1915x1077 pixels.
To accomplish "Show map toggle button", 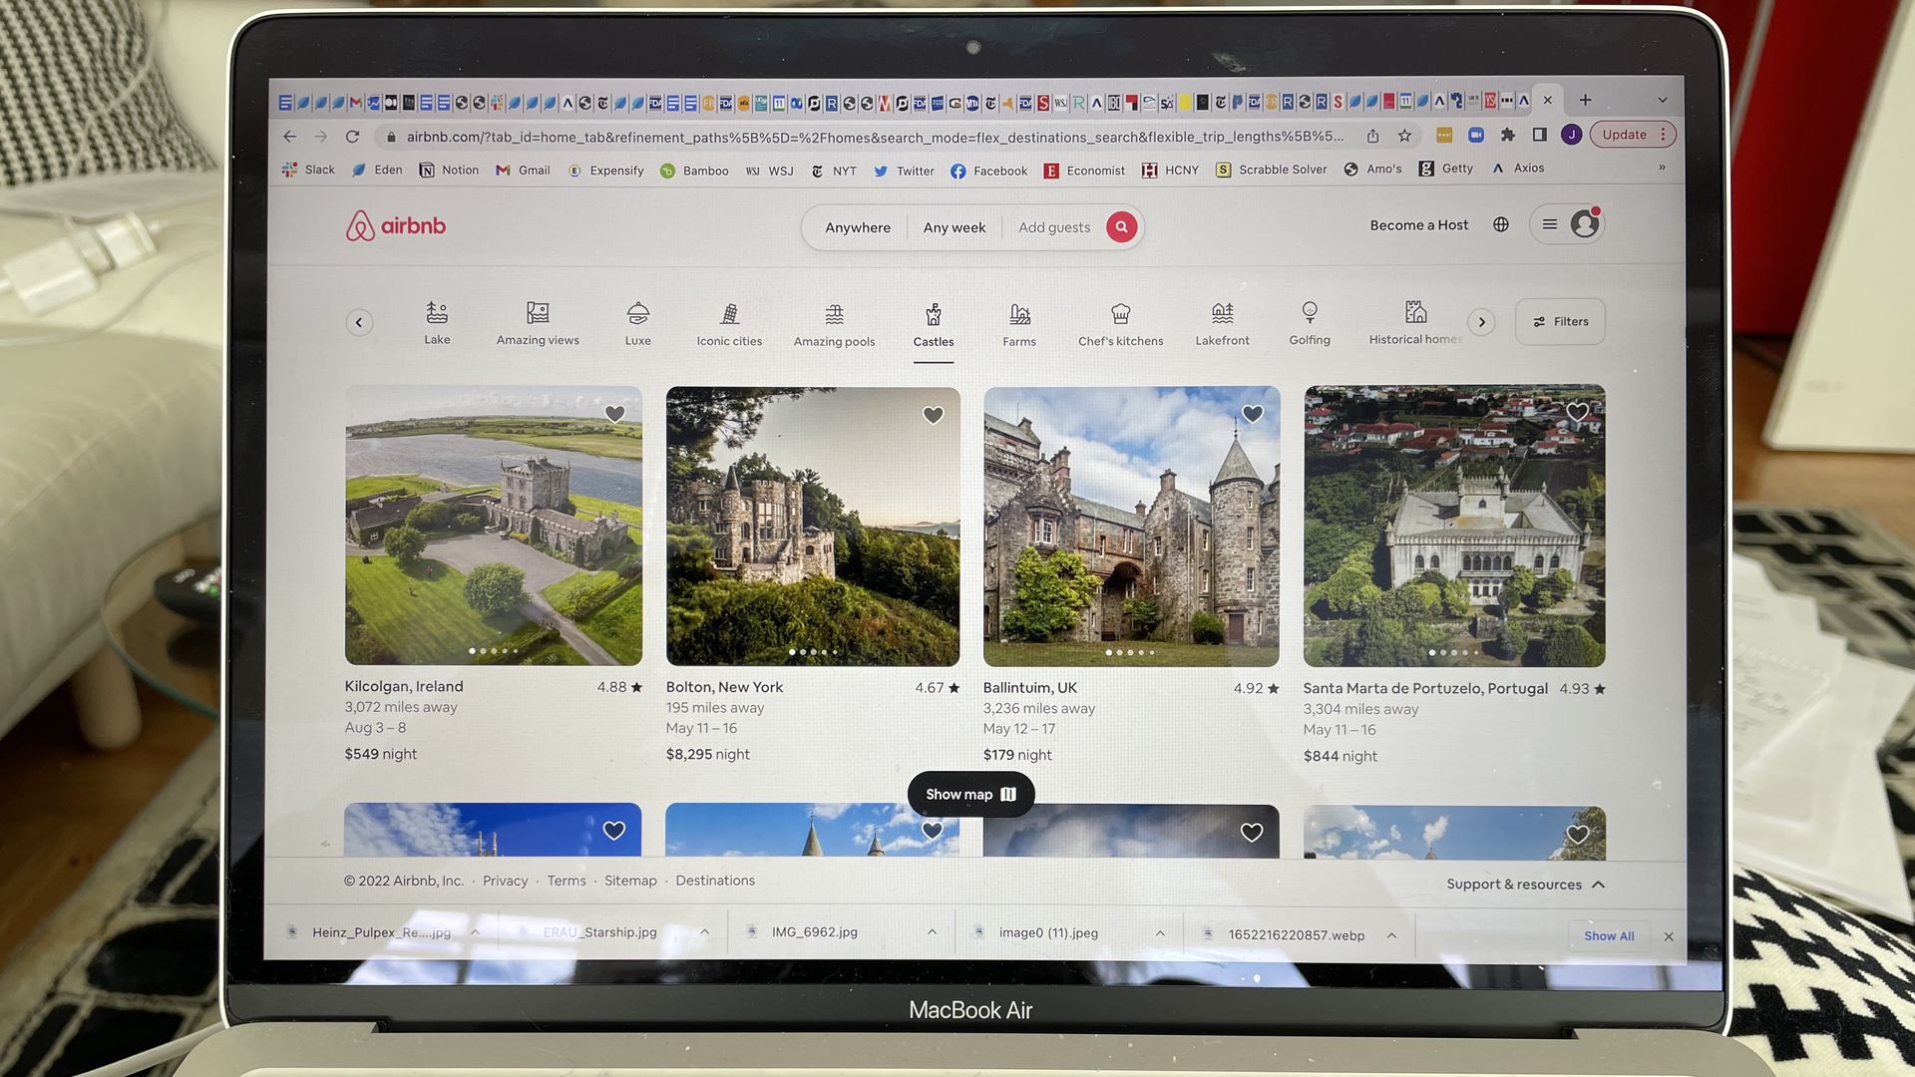I will point(970,794).
